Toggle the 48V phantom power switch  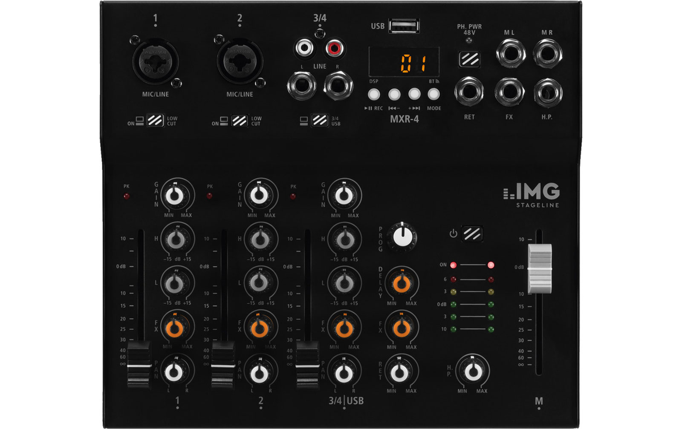[x=469, y=59]
